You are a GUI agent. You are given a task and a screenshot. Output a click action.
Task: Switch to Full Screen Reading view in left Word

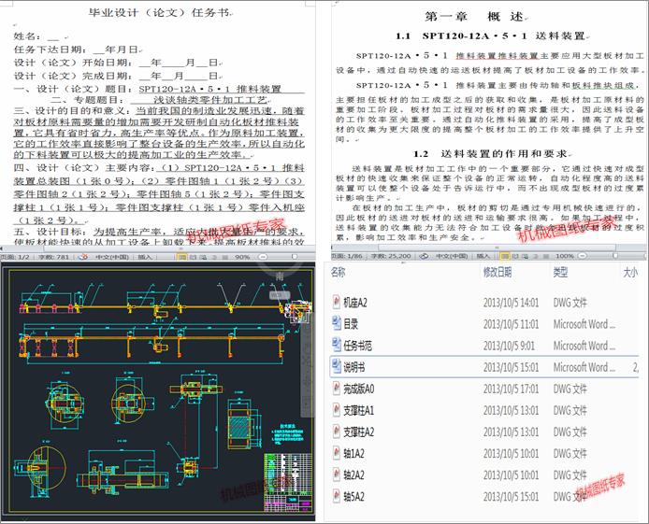[x=193, y=257]
